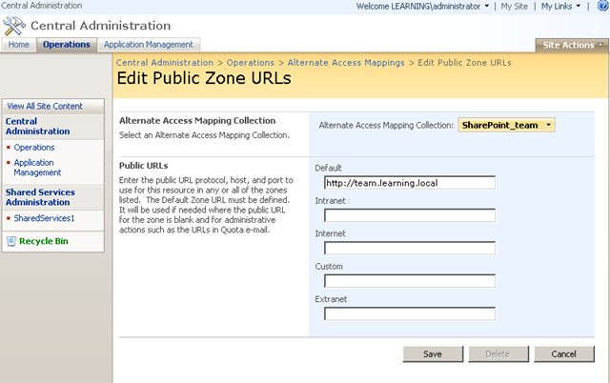Click the Central Administration tools logo icon
Screen dimensions: 610x383
(x=15, y=25)
